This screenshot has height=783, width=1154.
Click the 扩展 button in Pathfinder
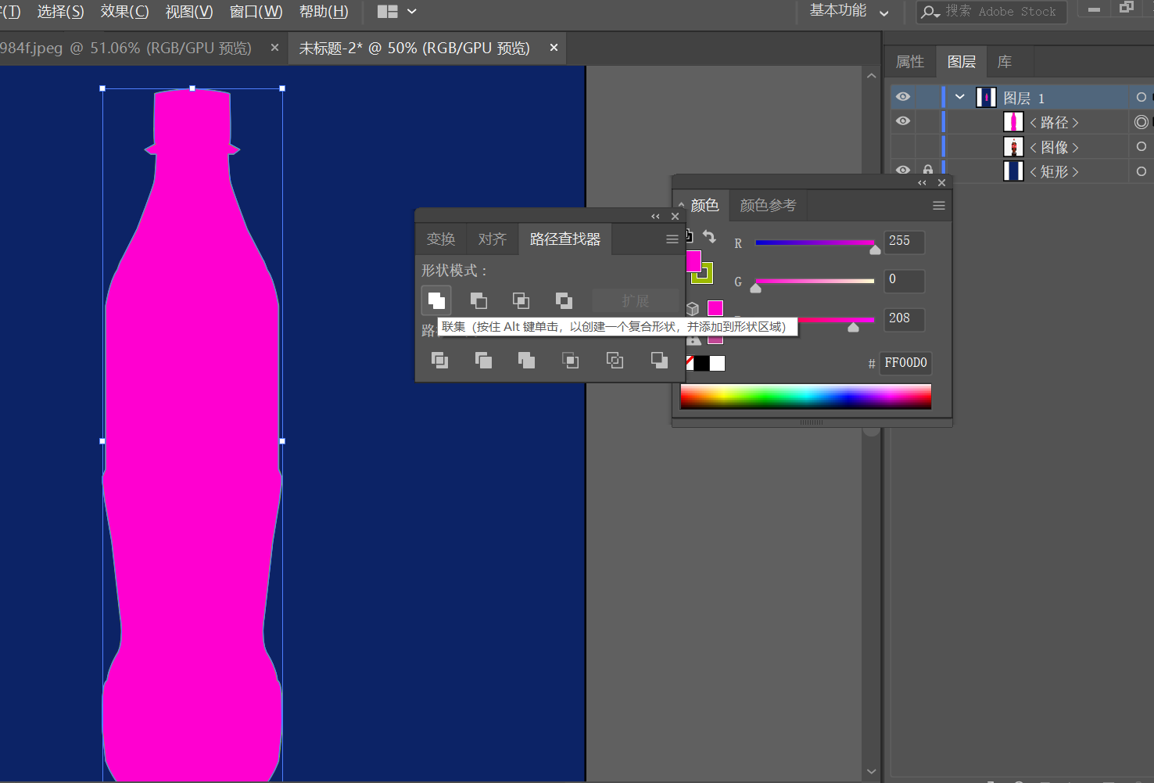click(x=636, y=301)
